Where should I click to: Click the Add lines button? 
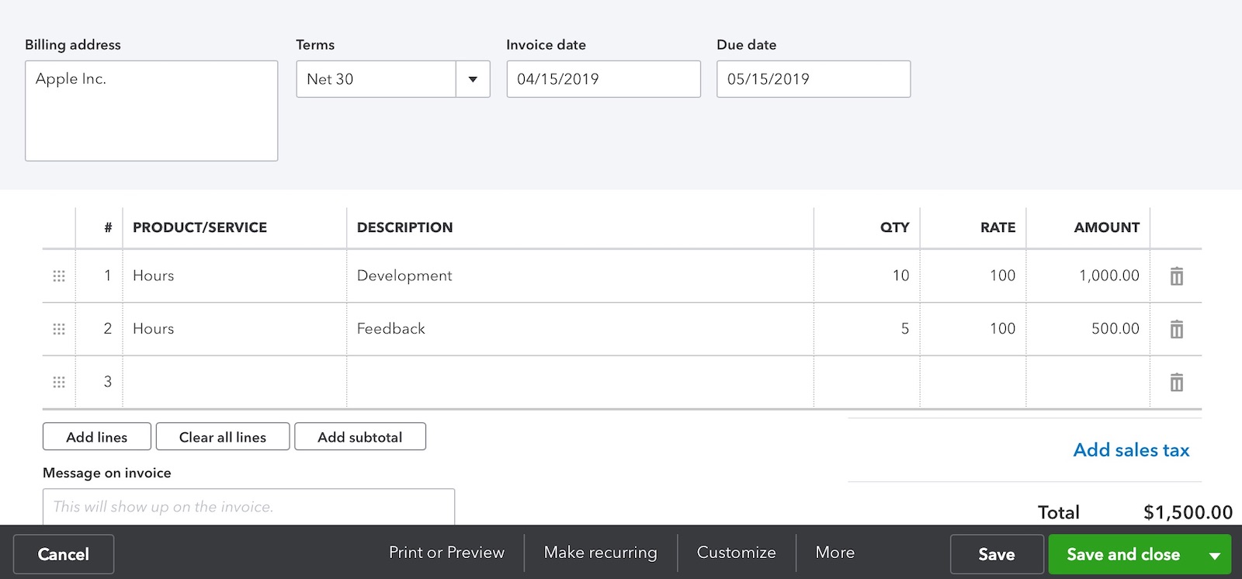(96, 437)
